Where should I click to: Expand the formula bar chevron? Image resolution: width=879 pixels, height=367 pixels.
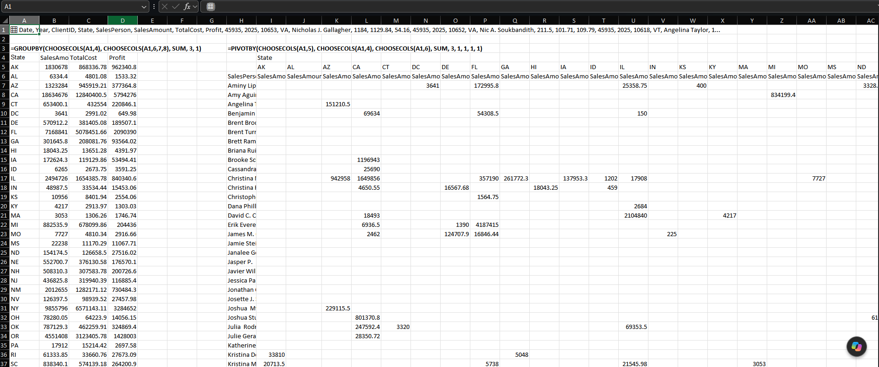(x=195, y=6)
